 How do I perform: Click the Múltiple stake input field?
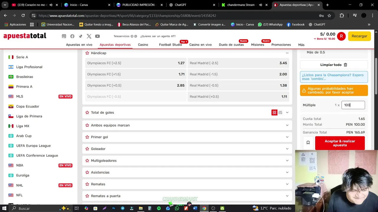click(353, 105)
